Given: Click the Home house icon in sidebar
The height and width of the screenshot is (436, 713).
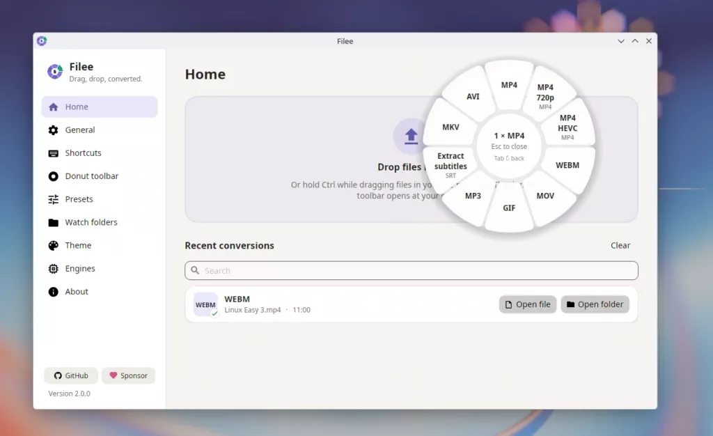Looking at the screenshot, I should (x=53, y=107).
